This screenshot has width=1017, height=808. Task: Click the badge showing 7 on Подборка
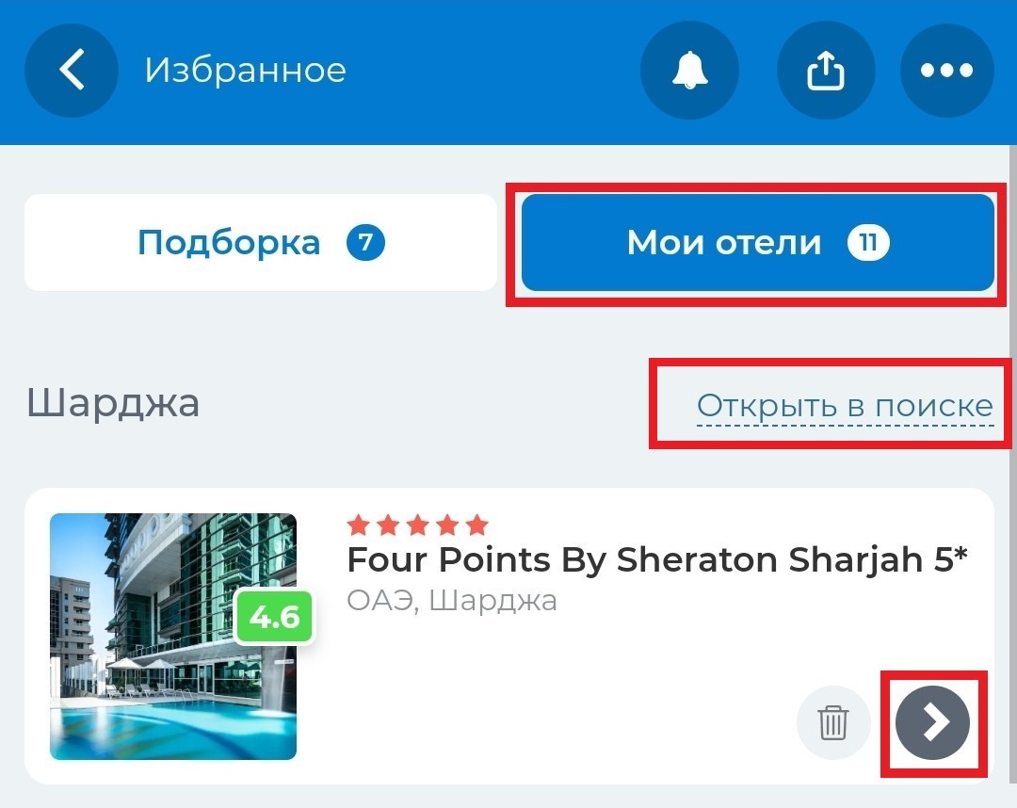coord(365,243)
